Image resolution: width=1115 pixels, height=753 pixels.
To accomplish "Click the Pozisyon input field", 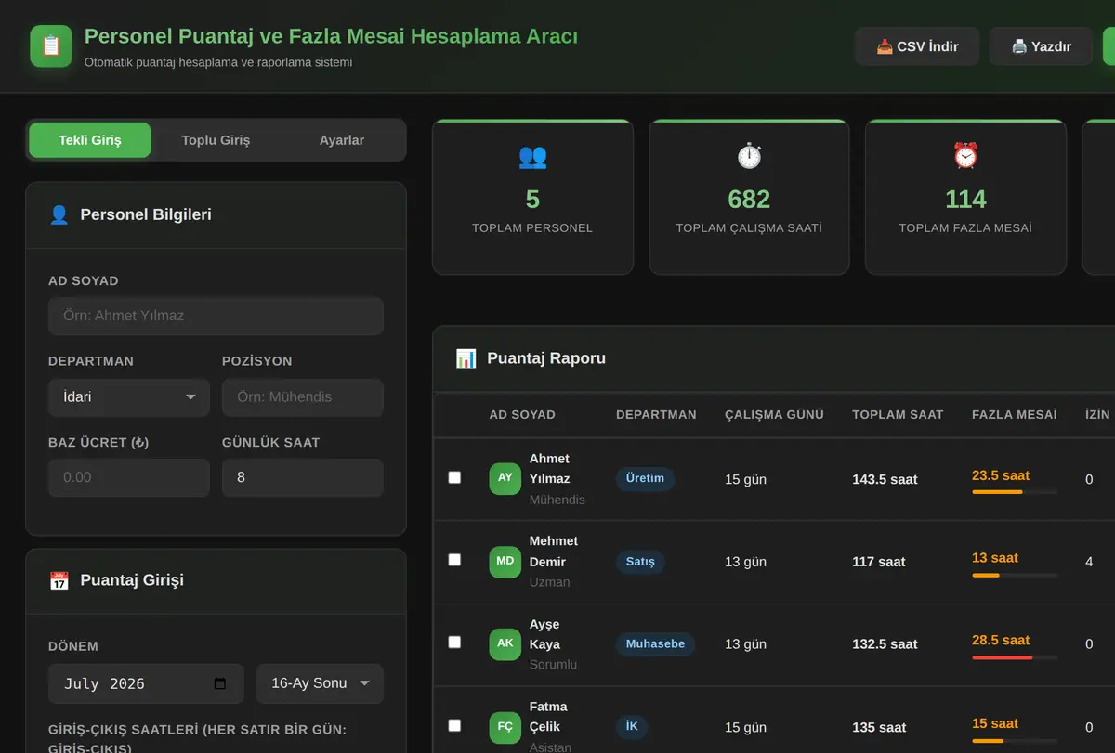I will click(x=303, y=396).
